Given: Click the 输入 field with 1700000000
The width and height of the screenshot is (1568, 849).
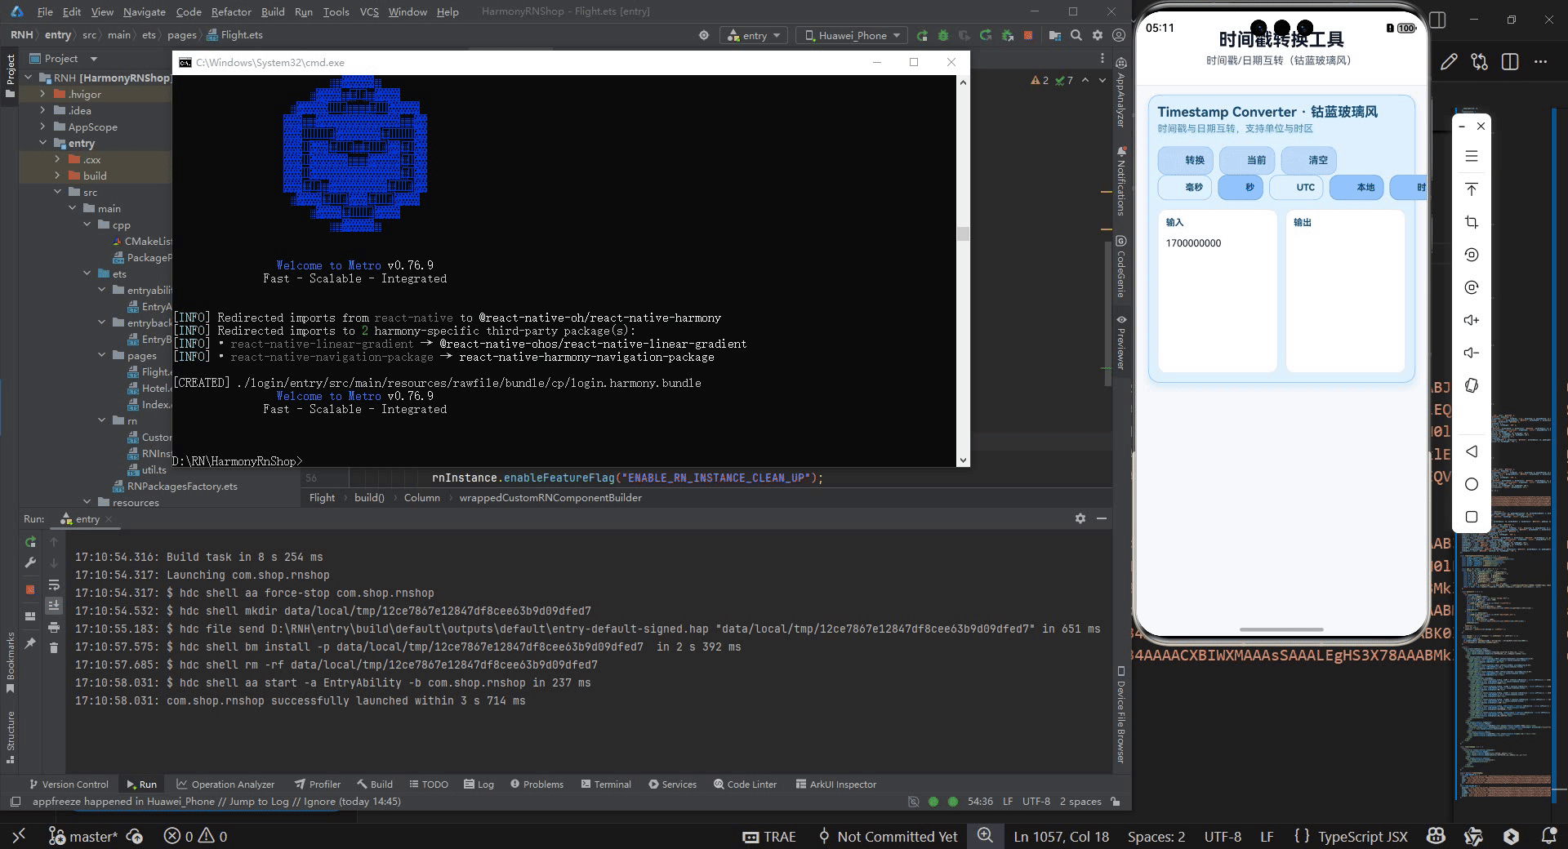Looking at the screenshot, I should (x=1217, y=291).
